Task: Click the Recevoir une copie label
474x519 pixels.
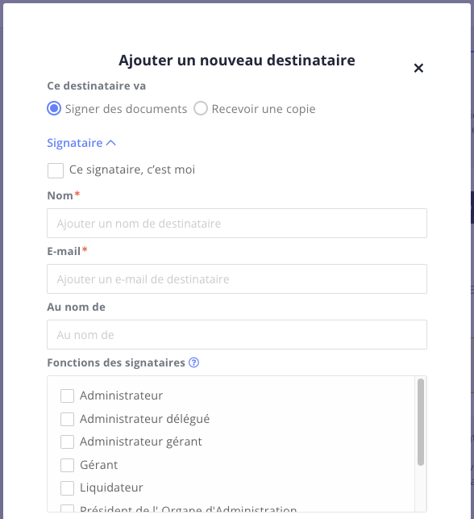Action: pos(264,109)
